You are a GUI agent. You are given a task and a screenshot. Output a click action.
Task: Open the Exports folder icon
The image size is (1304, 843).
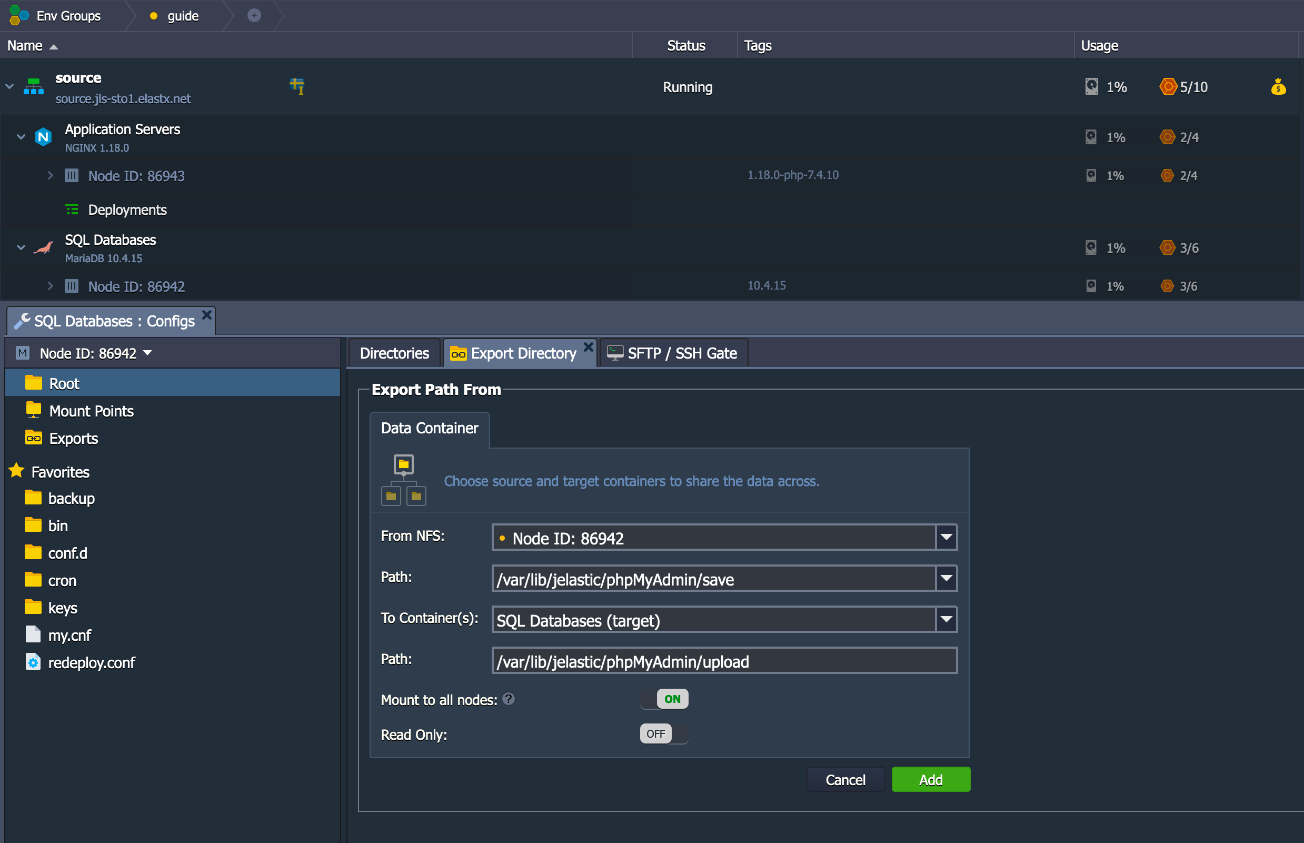(x=33, y=438)
